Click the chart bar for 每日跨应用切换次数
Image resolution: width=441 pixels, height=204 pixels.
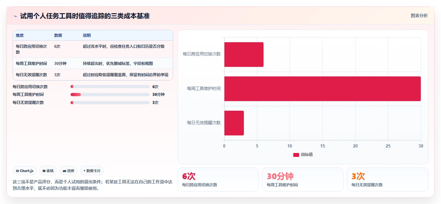click(x=244, y=55)
